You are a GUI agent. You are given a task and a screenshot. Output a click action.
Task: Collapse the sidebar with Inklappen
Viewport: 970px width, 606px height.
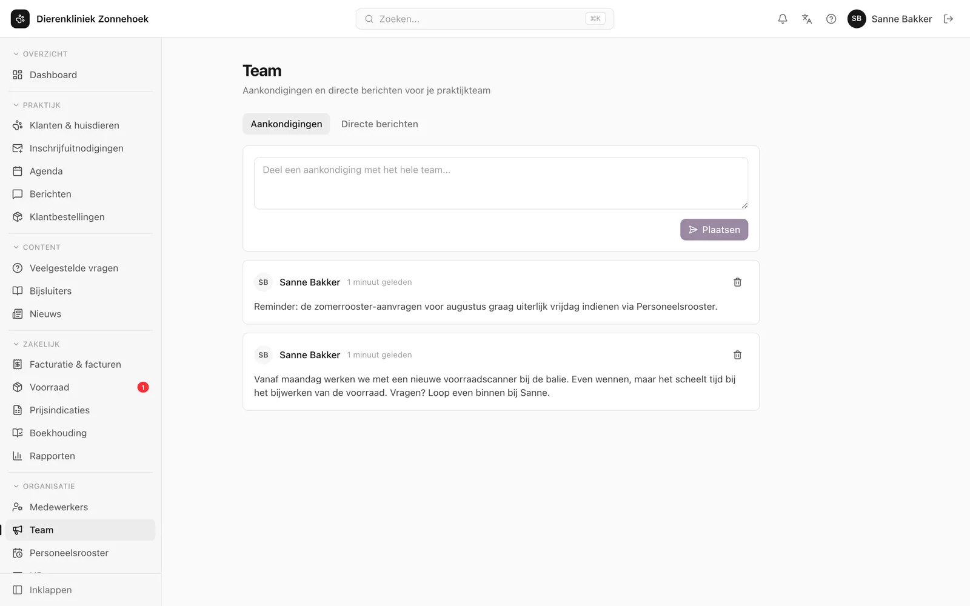tap(81, 590)
